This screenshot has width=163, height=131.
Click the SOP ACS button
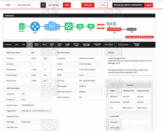(x=88, y=5)
